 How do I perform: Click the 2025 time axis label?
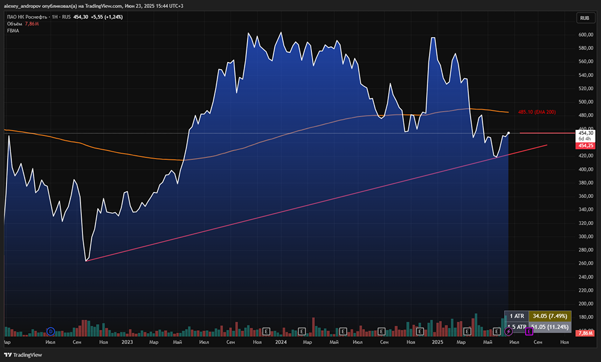coord(438,342)
